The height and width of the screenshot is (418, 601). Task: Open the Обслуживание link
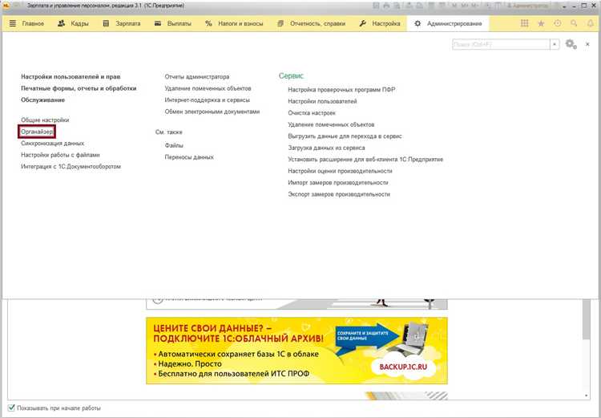pos(43,99)
